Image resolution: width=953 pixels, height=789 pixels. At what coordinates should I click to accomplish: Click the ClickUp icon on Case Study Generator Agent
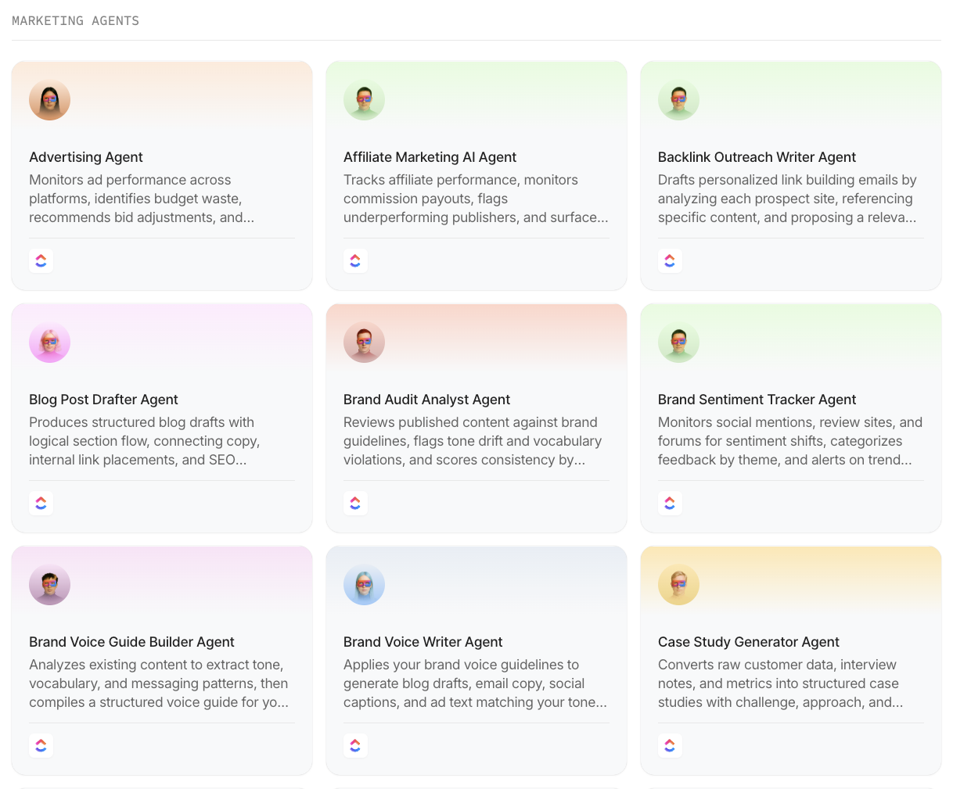[670, 745]
